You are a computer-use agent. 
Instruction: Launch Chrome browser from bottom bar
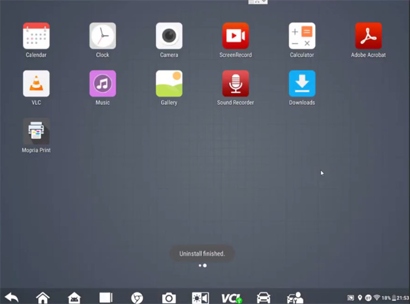(137, 297)
